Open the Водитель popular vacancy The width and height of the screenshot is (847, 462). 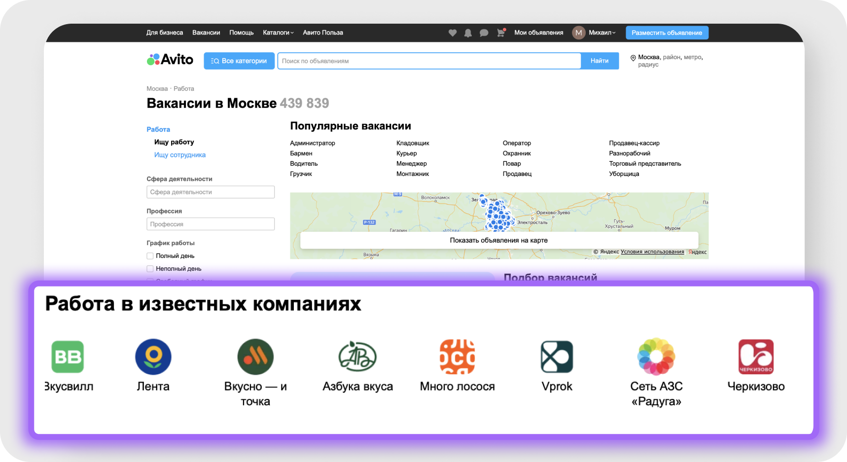pos(304,164)
